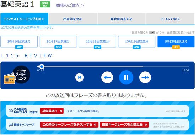Select the 10月17日放送分 episode

(x=58, y=42)
